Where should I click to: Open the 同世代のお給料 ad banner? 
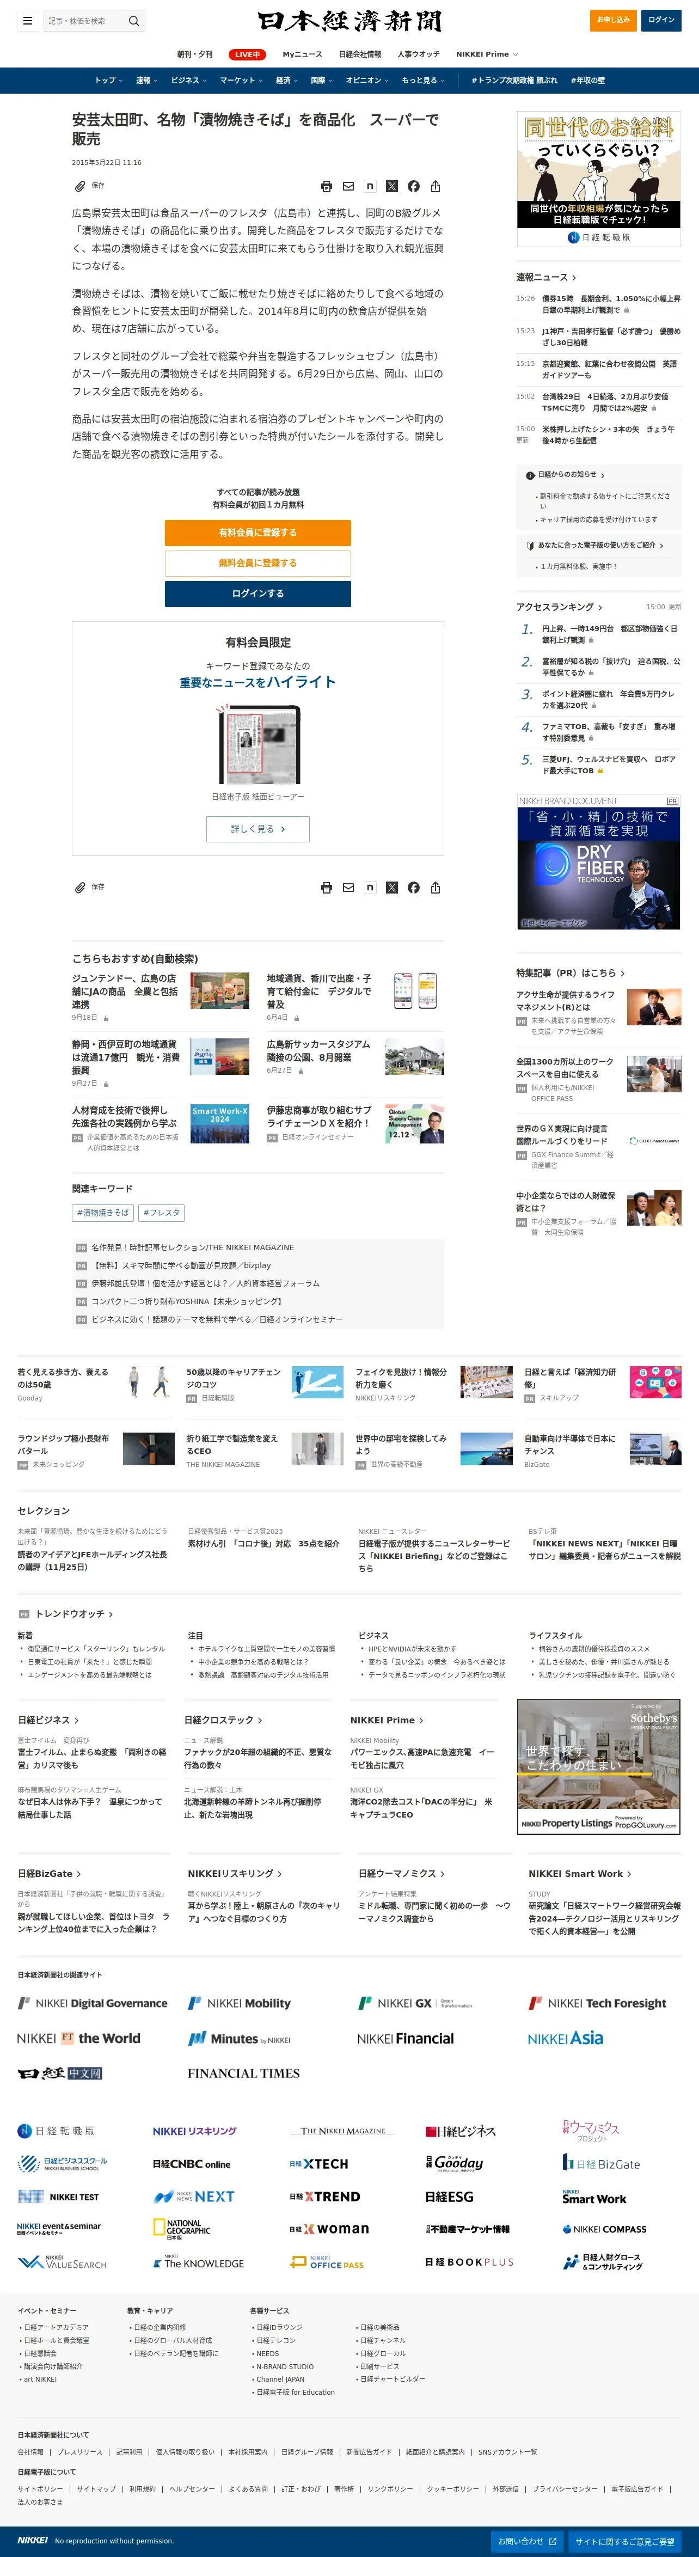(x=599, y=179)
